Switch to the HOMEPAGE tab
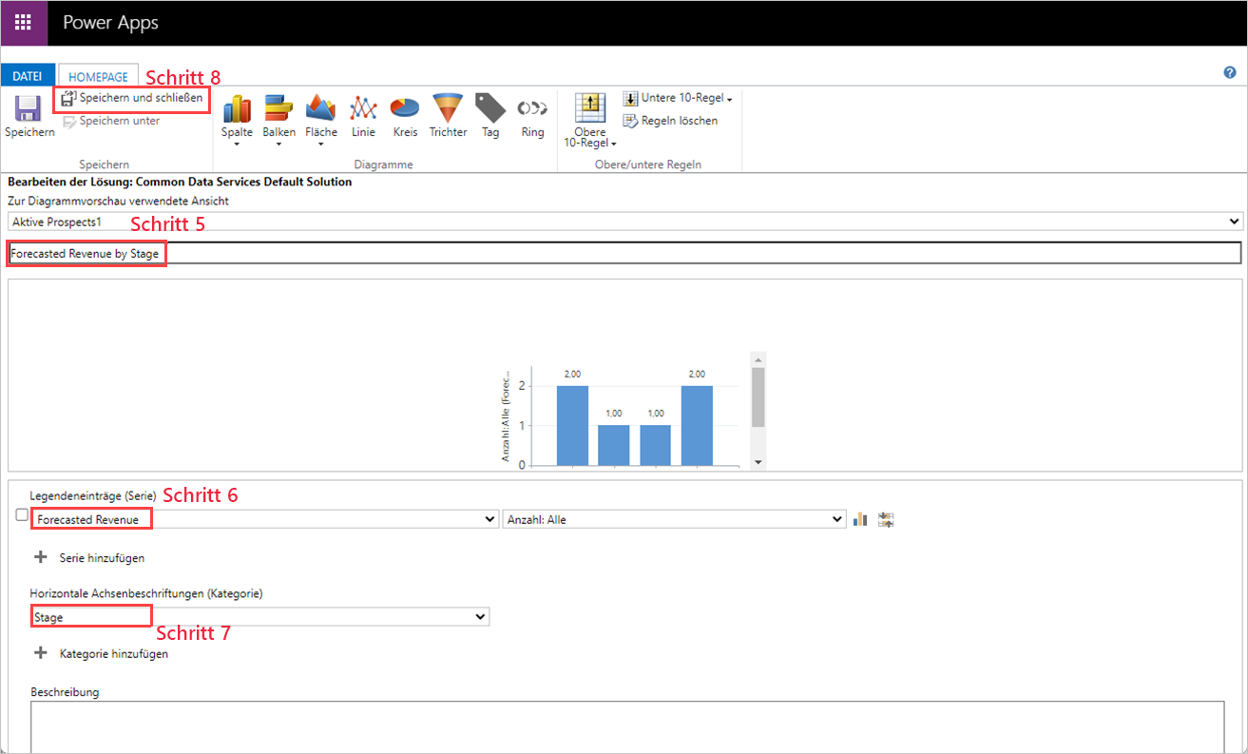The width and height of the screenshot is (1248, 754). tap(98, 77)
